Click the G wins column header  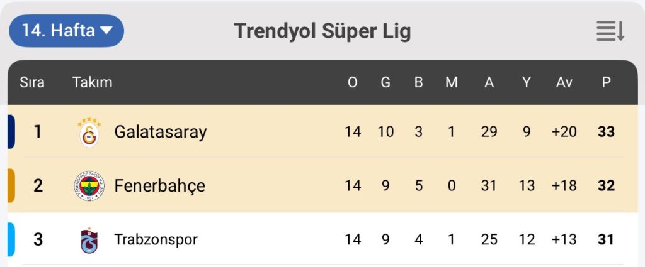[x=385, y=82]
